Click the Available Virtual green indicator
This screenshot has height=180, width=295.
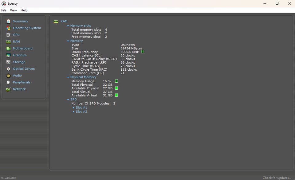[116, 95]
